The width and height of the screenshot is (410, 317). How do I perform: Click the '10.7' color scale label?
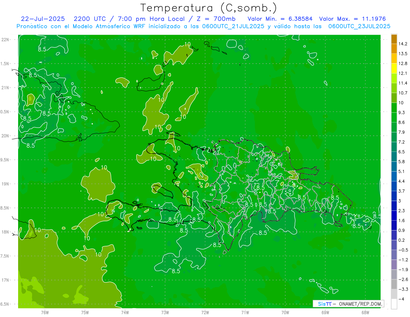point(403,93)
